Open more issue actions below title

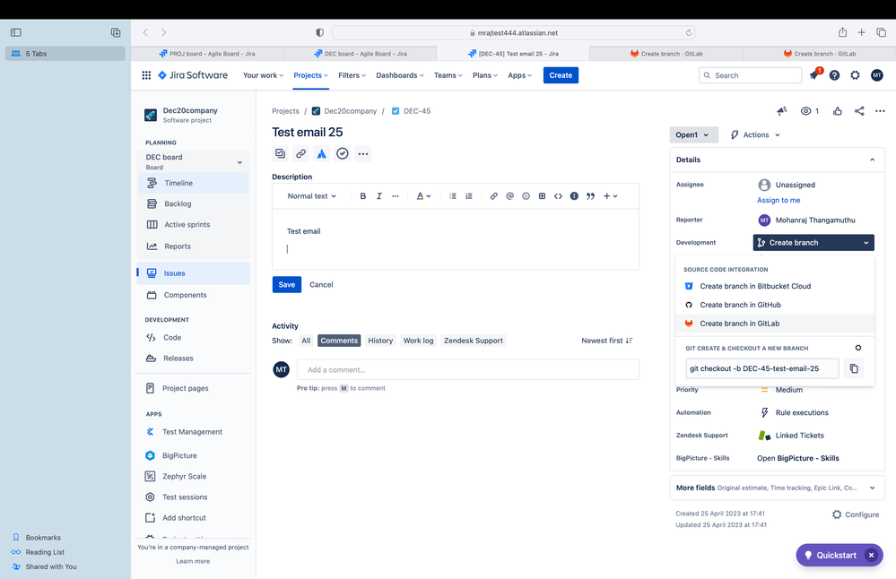pos(363,153)
